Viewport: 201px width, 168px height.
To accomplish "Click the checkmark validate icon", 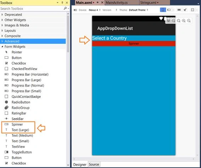I will (185, 10).
